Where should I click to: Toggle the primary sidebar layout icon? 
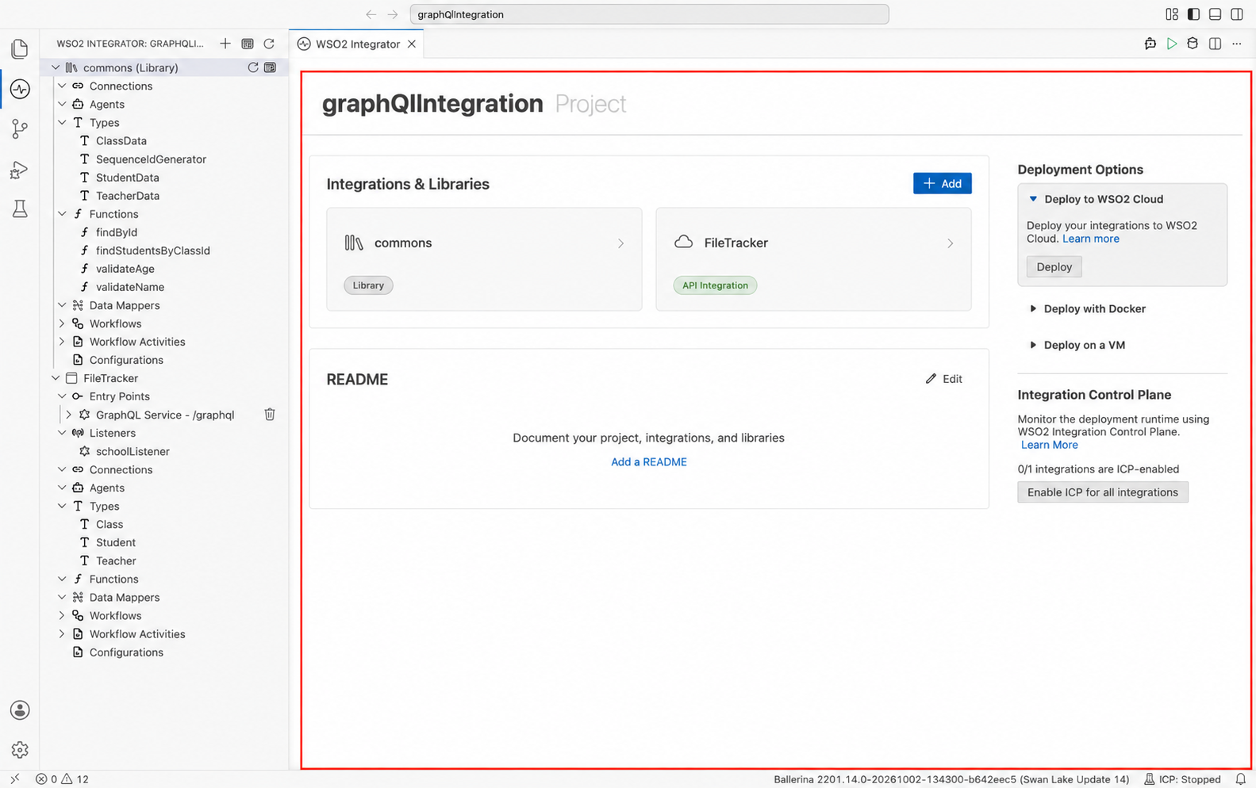point(1193,14)
